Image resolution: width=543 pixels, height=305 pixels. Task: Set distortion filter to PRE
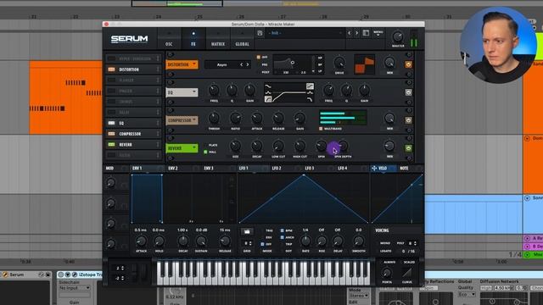point(265,64)
